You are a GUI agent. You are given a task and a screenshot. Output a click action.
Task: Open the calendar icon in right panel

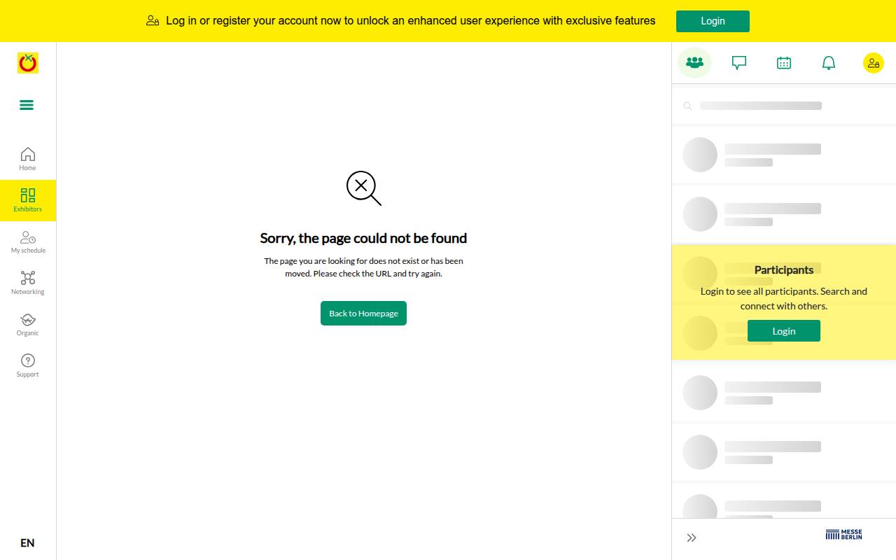784,63
